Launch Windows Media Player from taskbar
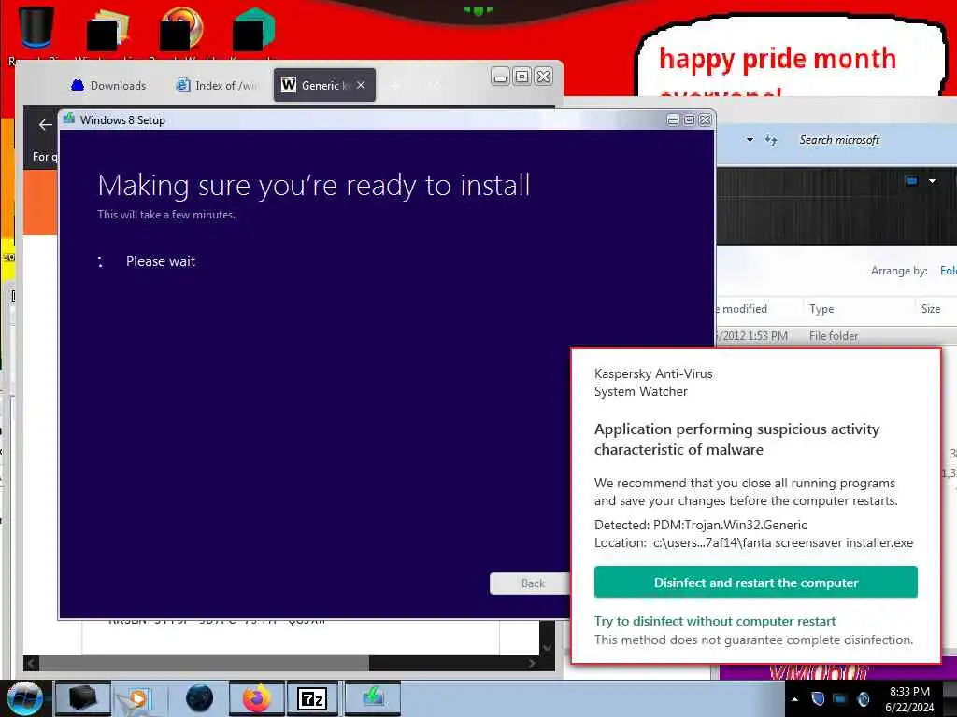 click(x=139, y=698)
